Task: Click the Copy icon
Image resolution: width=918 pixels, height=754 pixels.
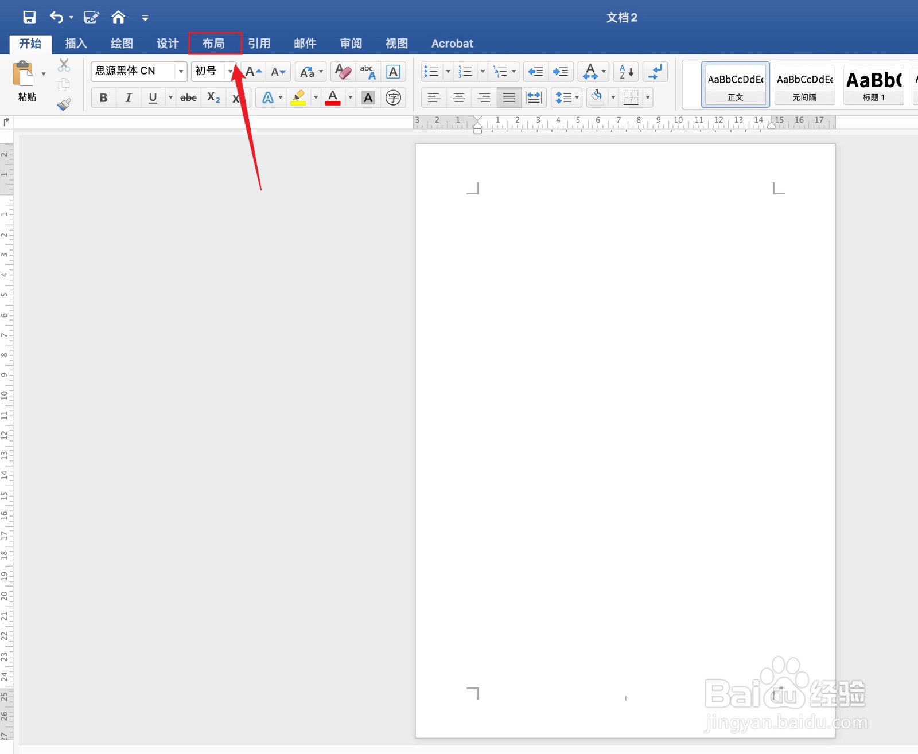Action: [64, 84]
